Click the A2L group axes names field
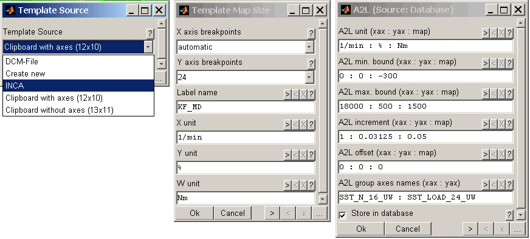 pos(425,198)
